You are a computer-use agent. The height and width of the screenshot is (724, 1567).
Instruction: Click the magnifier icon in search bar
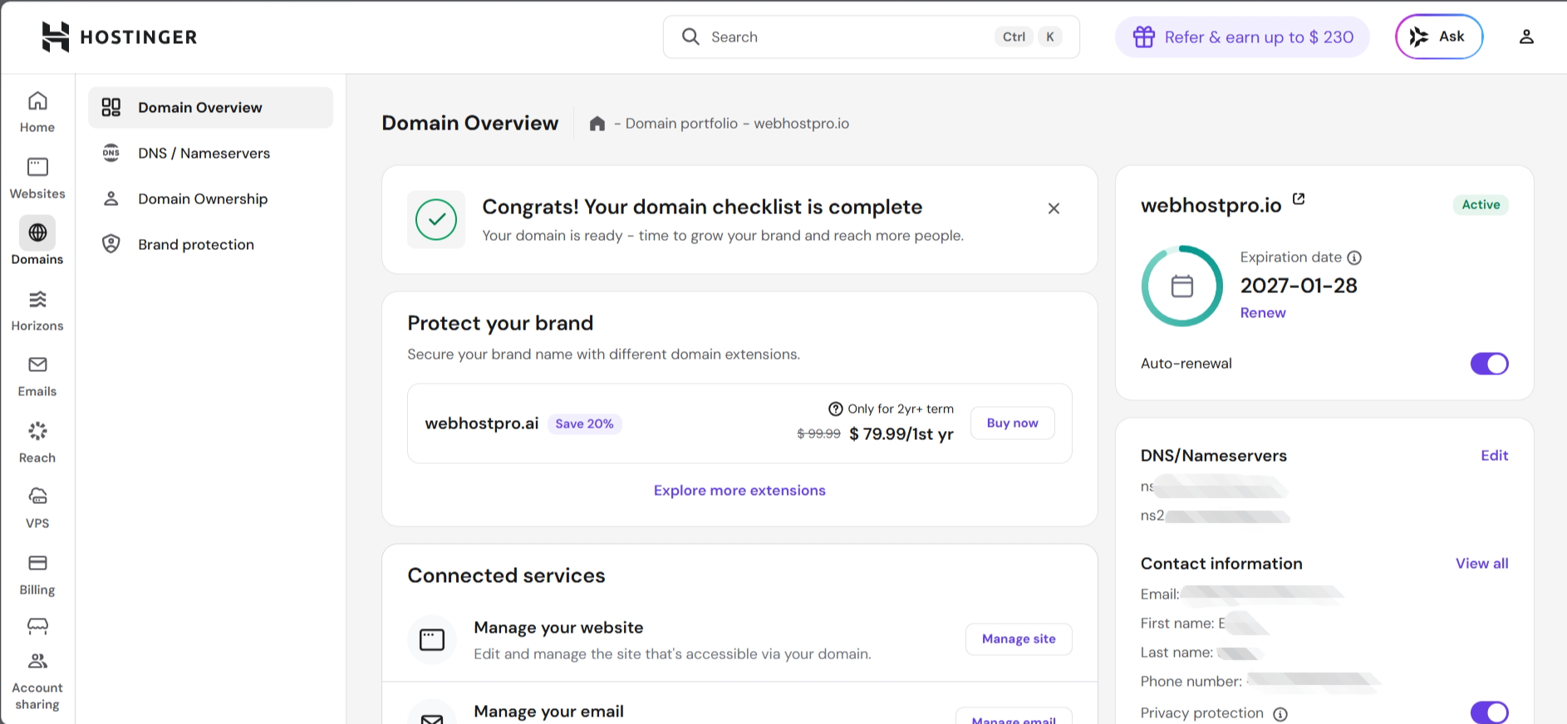pos(690,37)
